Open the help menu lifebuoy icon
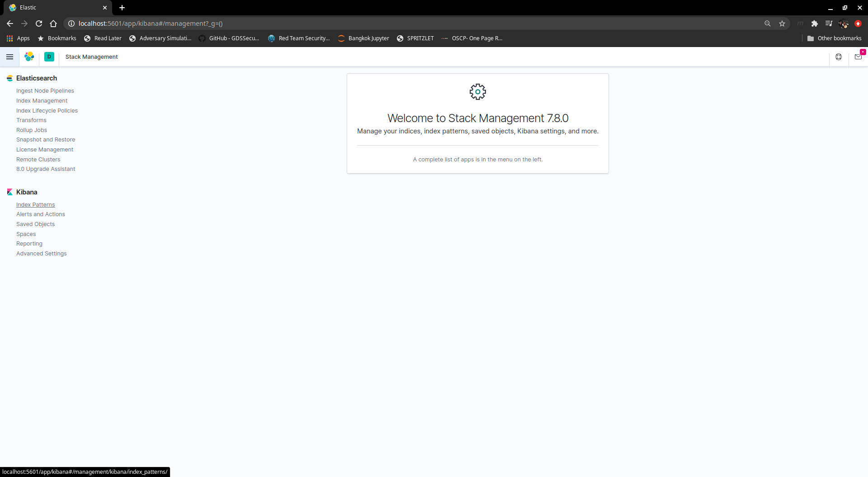The height and width of the screenshot is (477, 868). coord(839,57)
